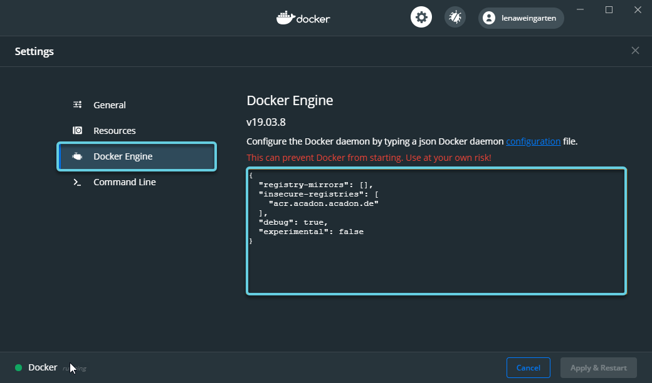This screenshot has width=652, height=383.
Task: Click the Apply & Restart button
Action: (598, 367)
